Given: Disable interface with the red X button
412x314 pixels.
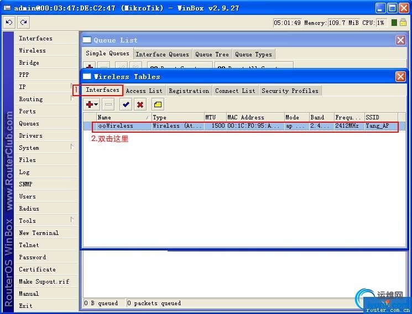Looking at the screenshot, I should pyautogui.click(x=140, y=104).
